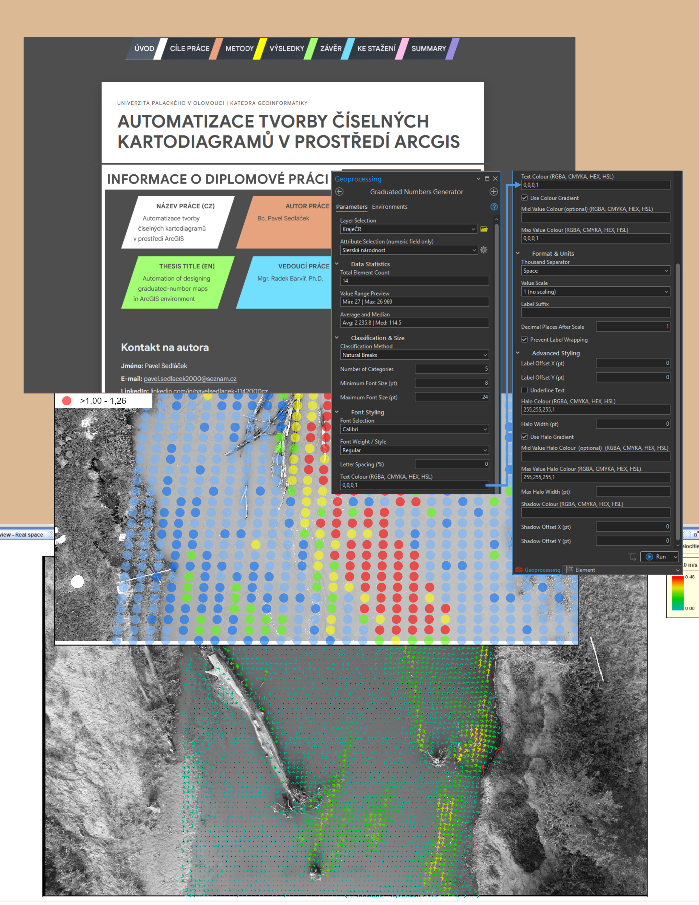Run the Graduated Numbers Generator tool
This screenshot has width=699, height=905.
657,557
